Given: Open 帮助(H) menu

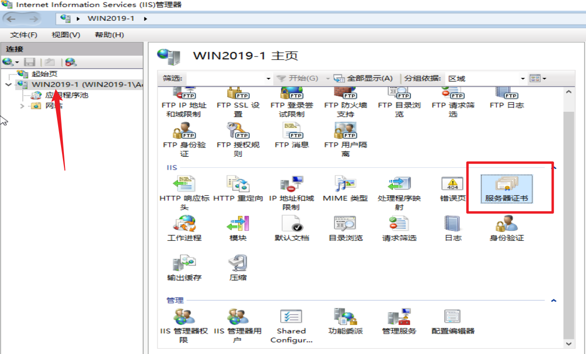Looking at the screenshot, I should 109,35.
